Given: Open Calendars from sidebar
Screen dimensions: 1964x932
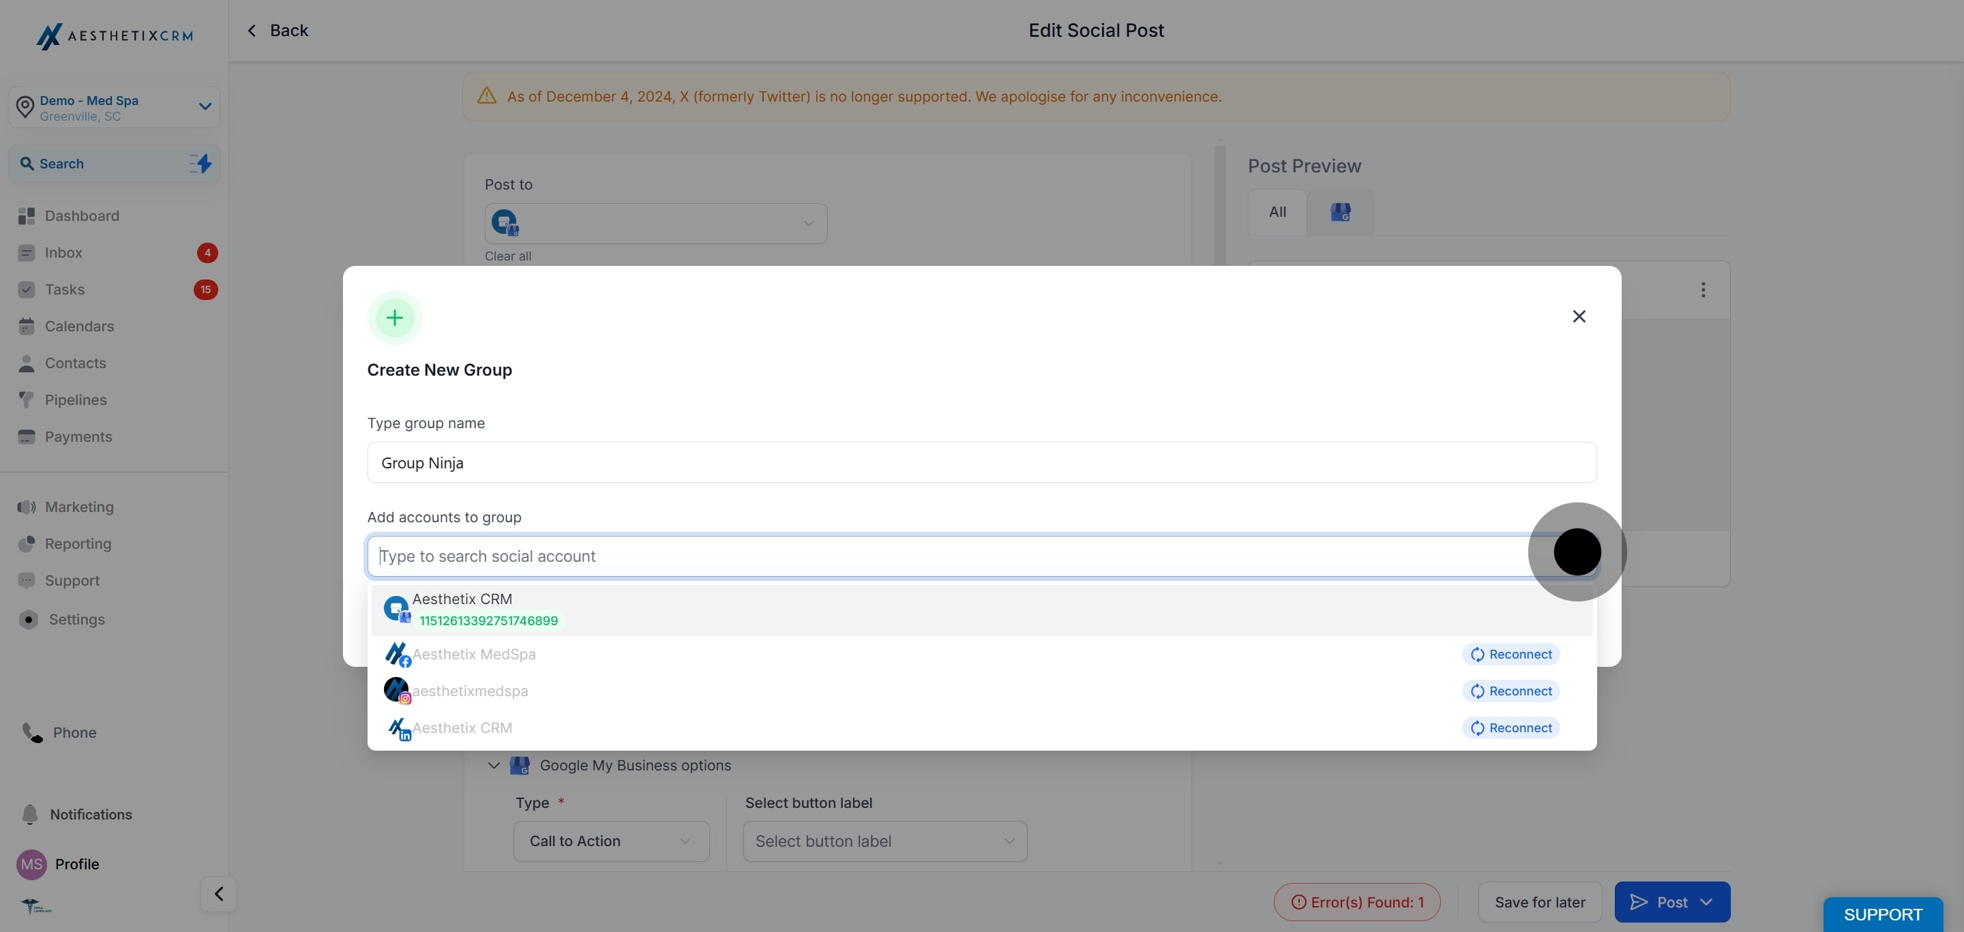Looking at the screenshot, I should tap(79, 326).
